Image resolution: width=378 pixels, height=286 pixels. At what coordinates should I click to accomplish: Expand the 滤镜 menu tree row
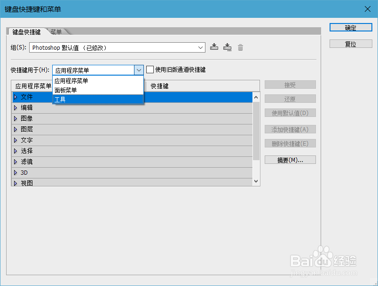click(x=16, y=162)
